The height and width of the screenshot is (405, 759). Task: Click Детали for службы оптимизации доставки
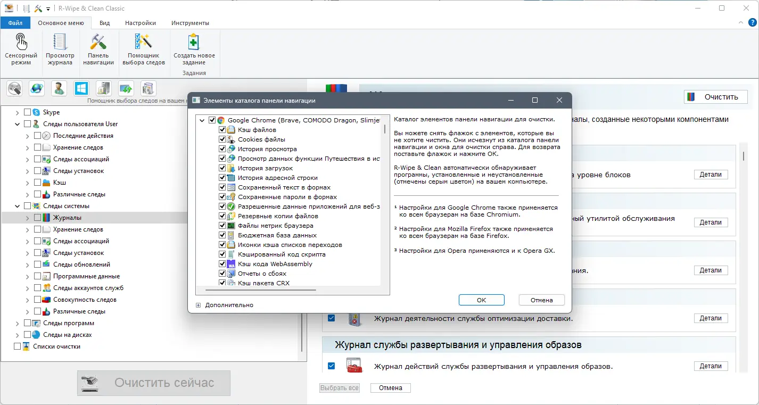pos(711,318)
